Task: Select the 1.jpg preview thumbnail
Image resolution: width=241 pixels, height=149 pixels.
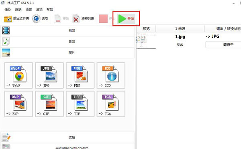Action: 146,41
